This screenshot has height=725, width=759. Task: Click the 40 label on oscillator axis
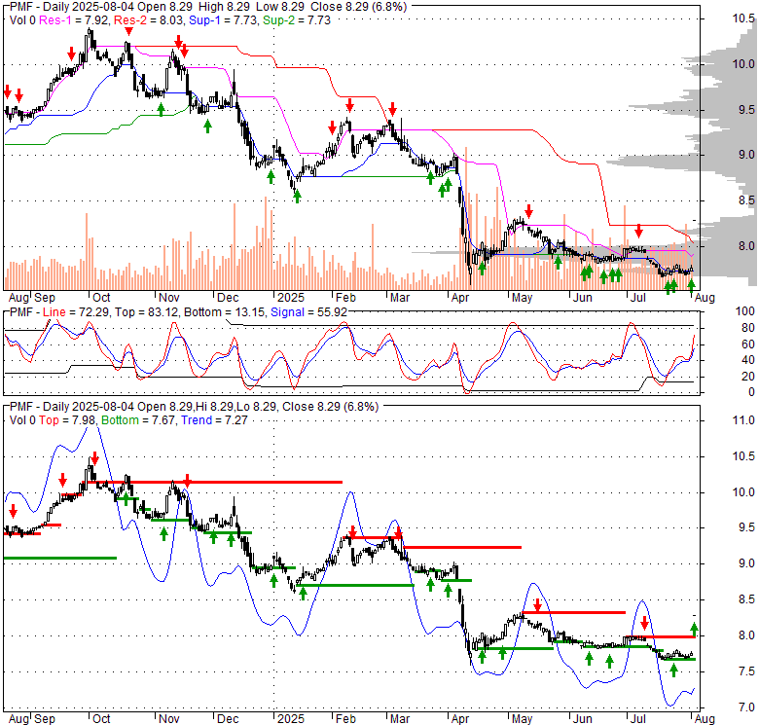tap(748, 360)
